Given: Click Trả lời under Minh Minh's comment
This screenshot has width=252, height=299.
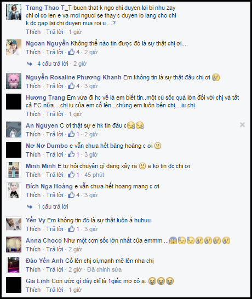Looking at the screenshot, I should pyautogui.click(x=55, y=175).
